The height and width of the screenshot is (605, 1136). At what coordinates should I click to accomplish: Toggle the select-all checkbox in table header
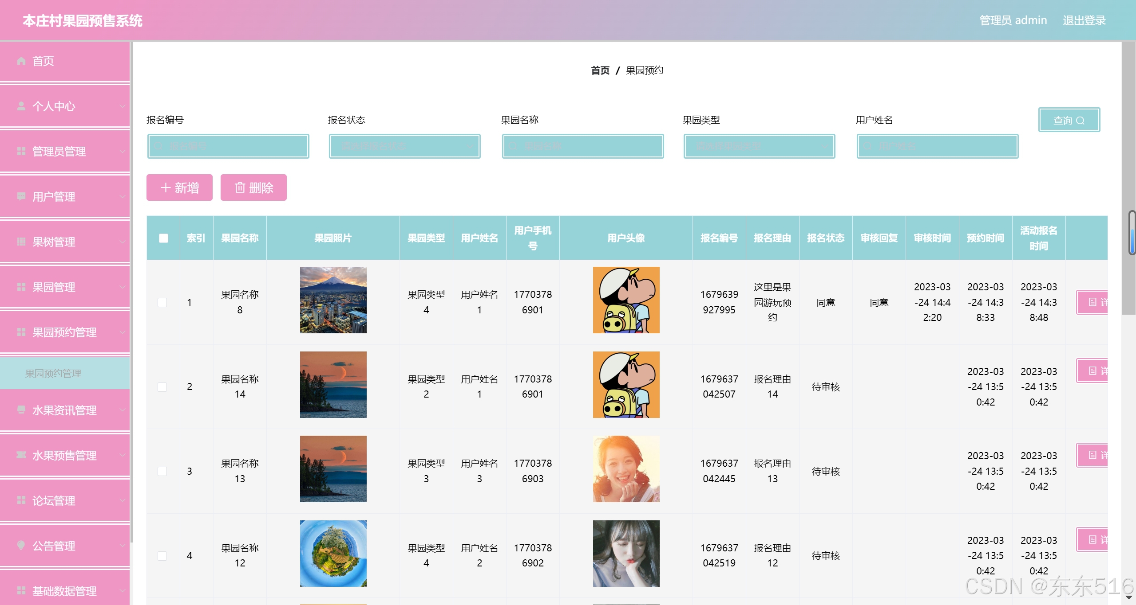[163, 238]
